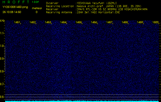161x102 pixels.
Task: Jump to the 1500 time marker
Action: (155, 22)
